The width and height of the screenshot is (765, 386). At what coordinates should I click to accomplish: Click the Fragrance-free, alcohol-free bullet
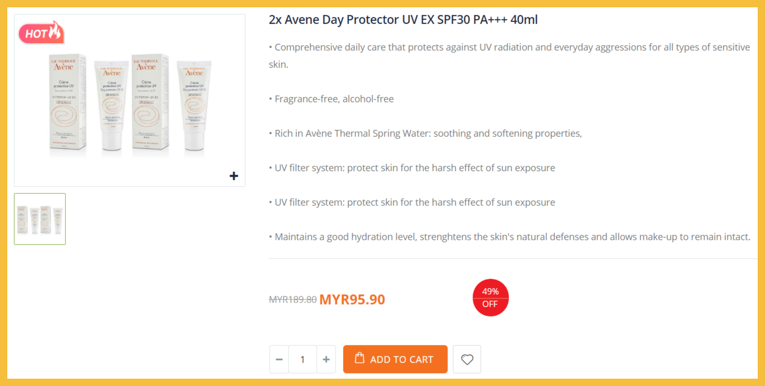pos(334,99)
